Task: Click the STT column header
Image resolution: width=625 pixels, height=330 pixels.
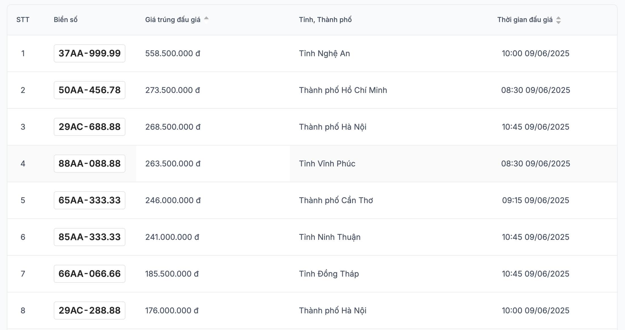Action: [23, 20]
